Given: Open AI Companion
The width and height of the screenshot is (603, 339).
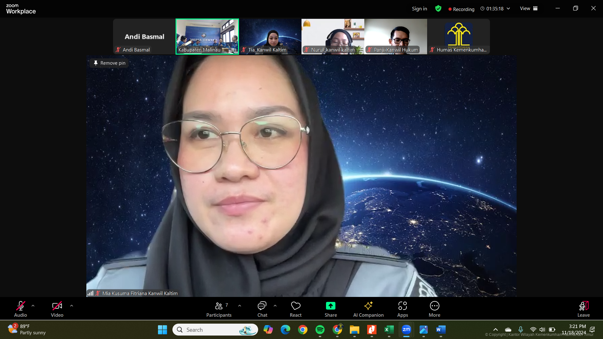Looking at the screenshot, I should (x=368, y=309).
